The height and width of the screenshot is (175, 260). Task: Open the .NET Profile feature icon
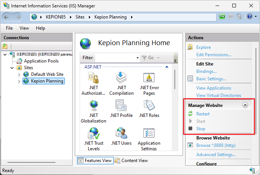tap(121, 105)
